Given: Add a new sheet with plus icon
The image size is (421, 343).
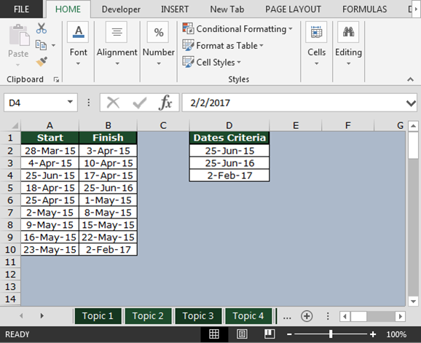Looking at the screenshot, I should pos(307,316).
